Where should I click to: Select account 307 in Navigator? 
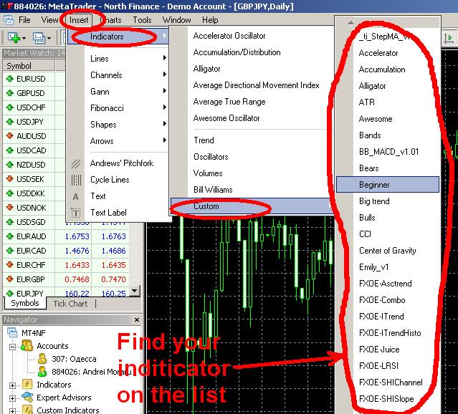click(74, 359)
